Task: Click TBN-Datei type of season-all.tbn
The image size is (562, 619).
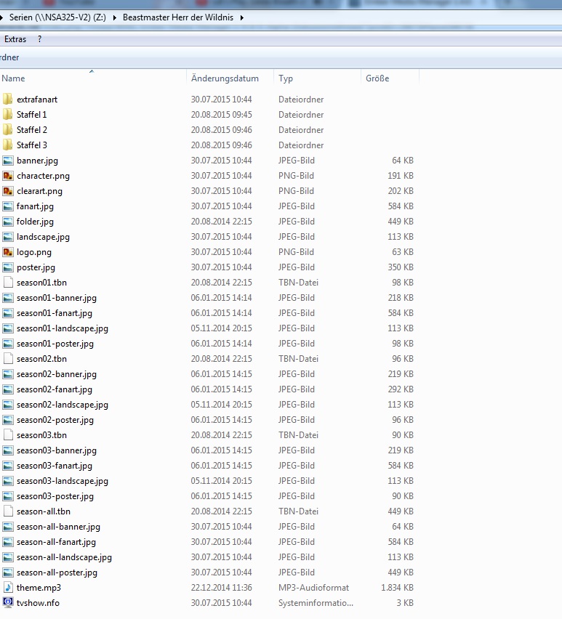Action: click(298, 511)
